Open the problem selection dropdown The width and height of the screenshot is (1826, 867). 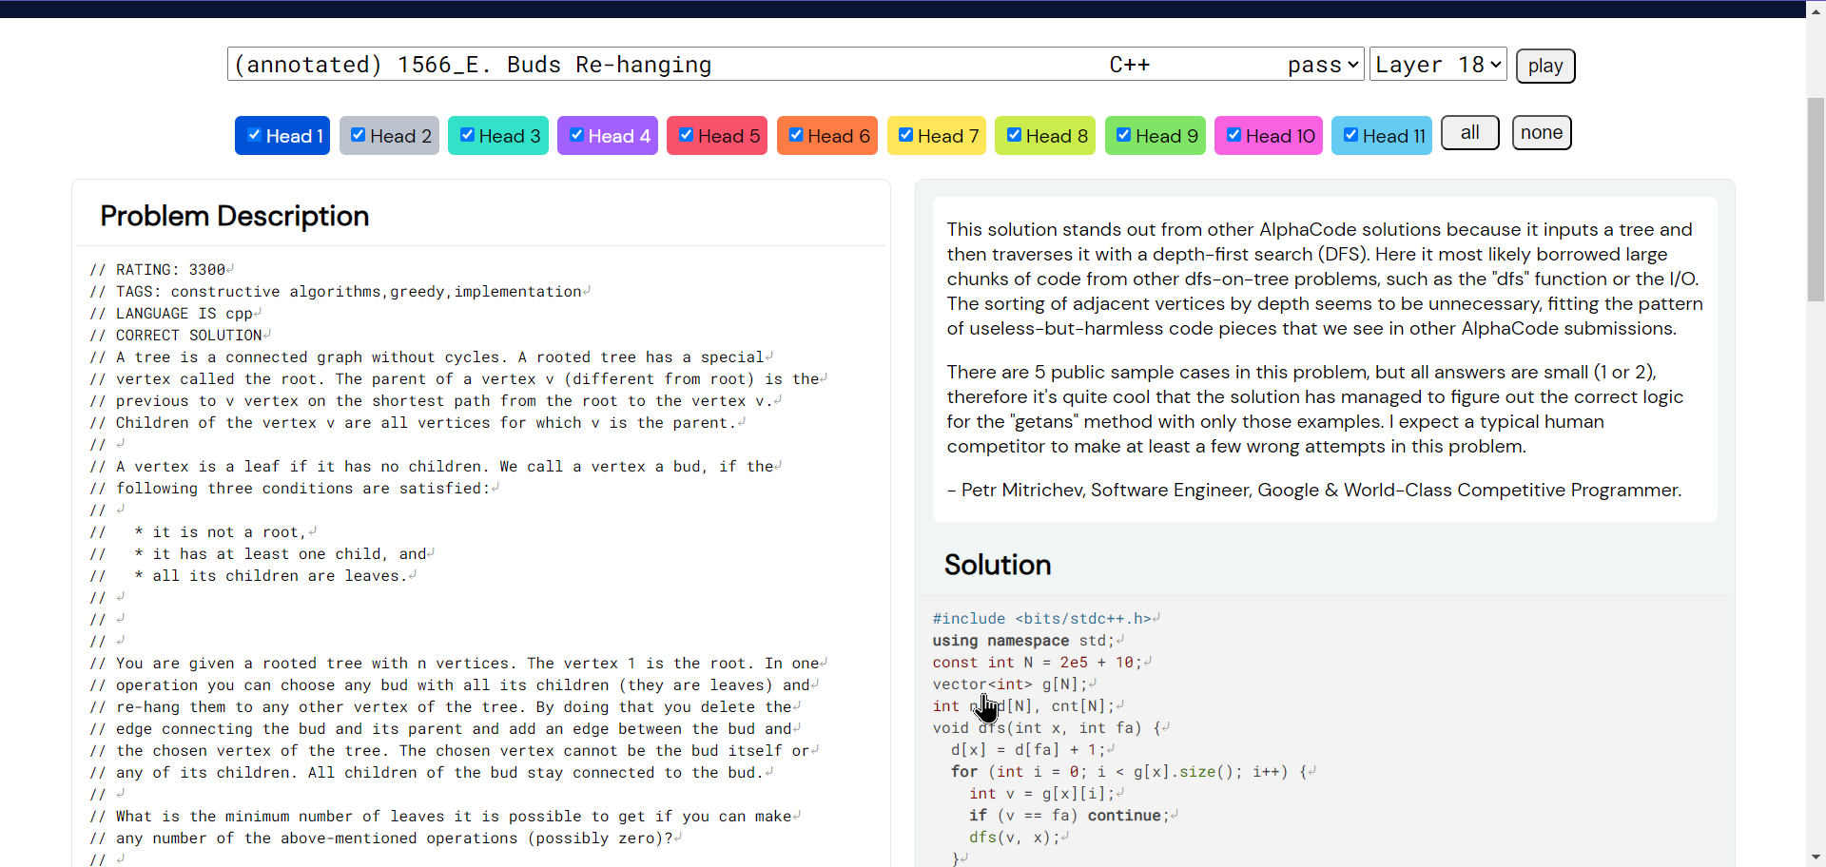click(x=795, y=65)
